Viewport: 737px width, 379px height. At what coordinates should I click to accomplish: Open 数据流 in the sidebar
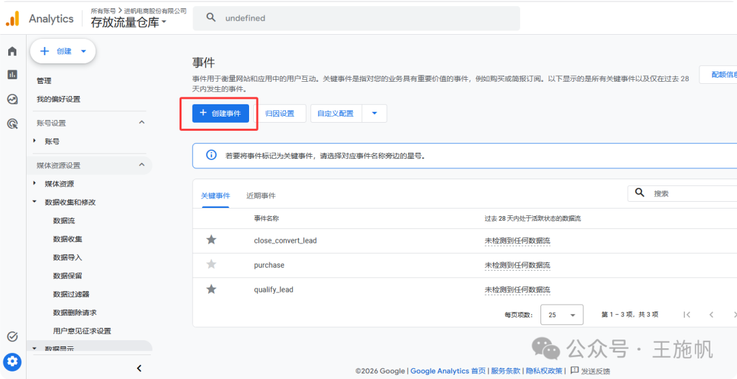pos(64,220)
